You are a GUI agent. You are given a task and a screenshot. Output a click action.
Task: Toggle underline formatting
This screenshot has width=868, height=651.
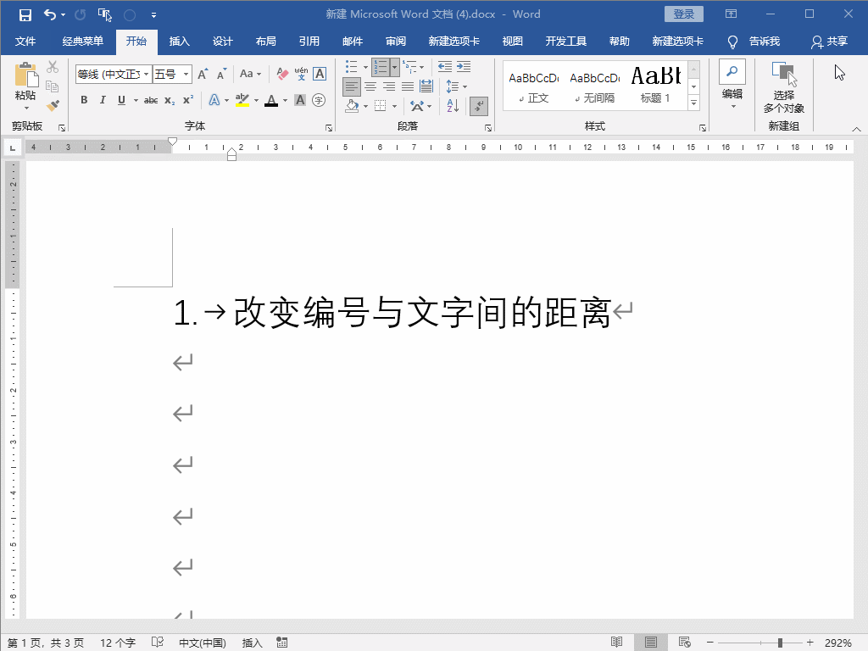pos(120,99)
